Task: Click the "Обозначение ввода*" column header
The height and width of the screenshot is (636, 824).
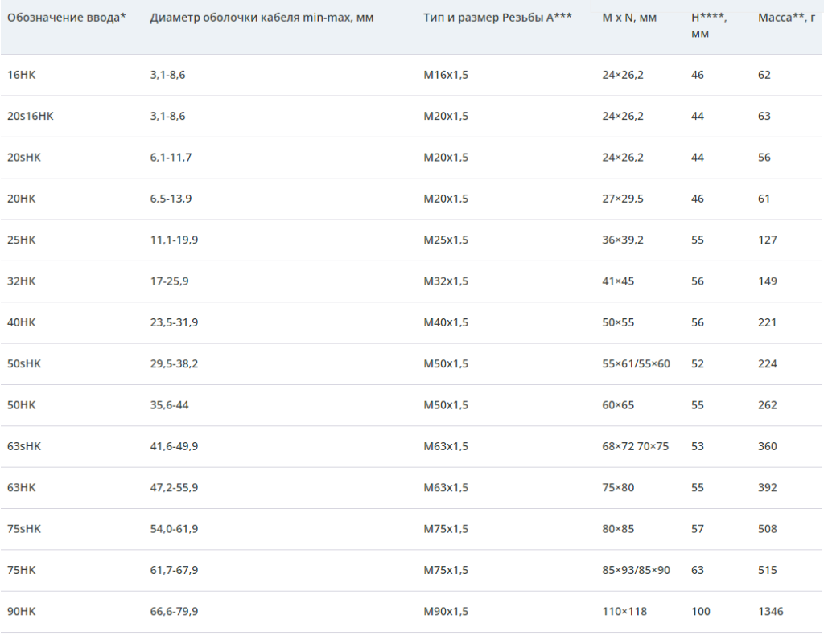Action: tap(67, 18)
